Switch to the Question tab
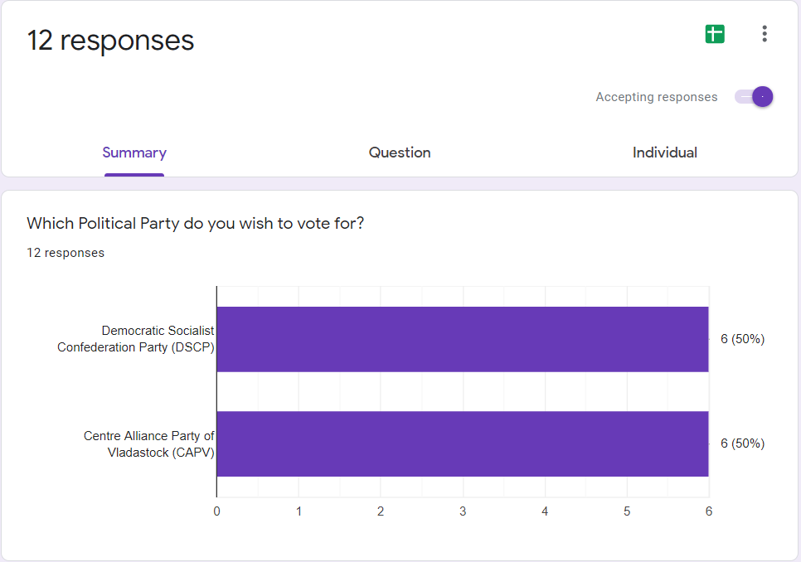Image resolution: width=801 pixels, height=562 pixels. (x=400, y=153)
